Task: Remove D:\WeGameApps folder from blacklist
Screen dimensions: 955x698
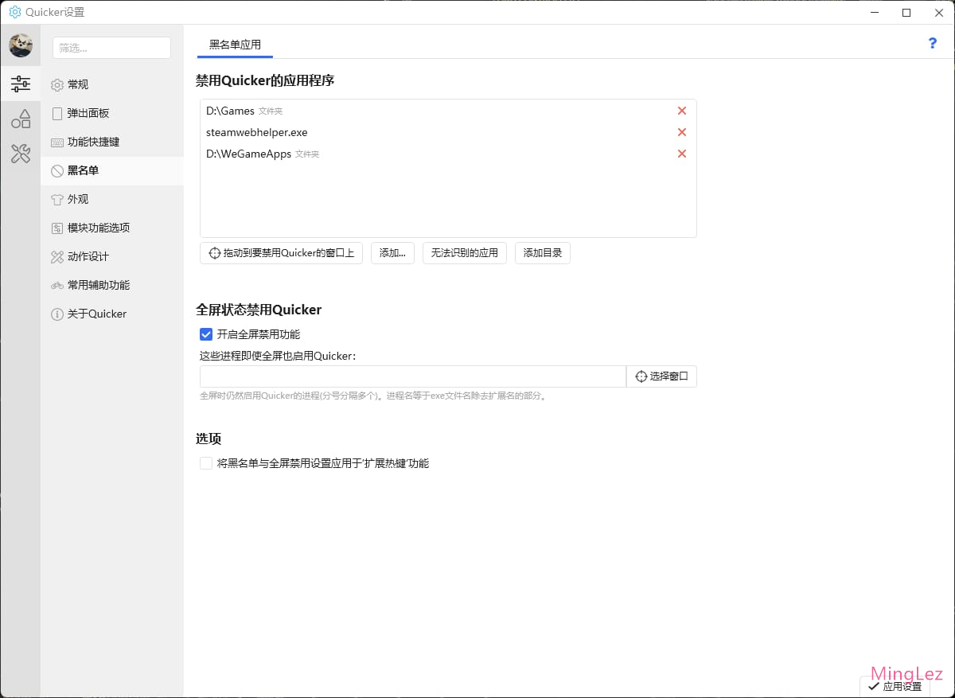Action: [681, 154]
